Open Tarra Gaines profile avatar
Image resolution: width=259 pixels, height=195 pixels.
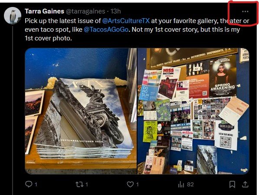pyautogui.click(x=13, y=16)
